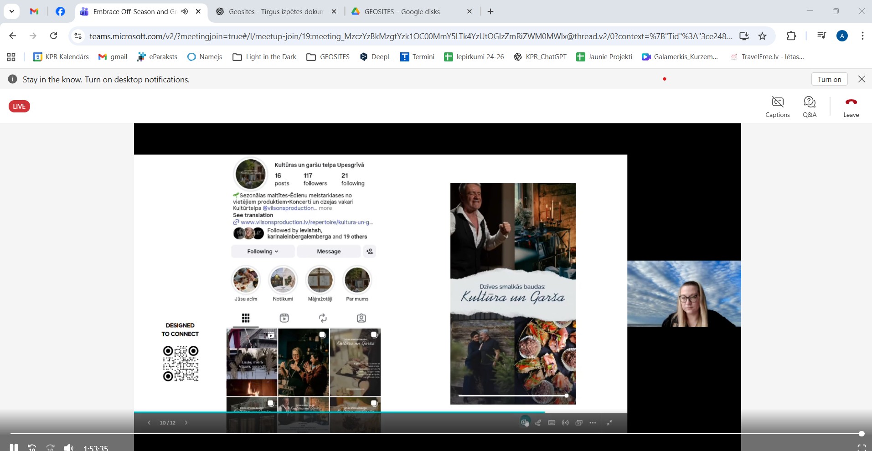This screenshot has height=451, width=872.
Task: Mute the player volume speaker icon
Action: pos(68,448)
